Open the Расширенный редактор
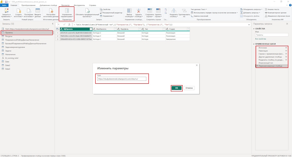292x157 pixels. (111, 13)
